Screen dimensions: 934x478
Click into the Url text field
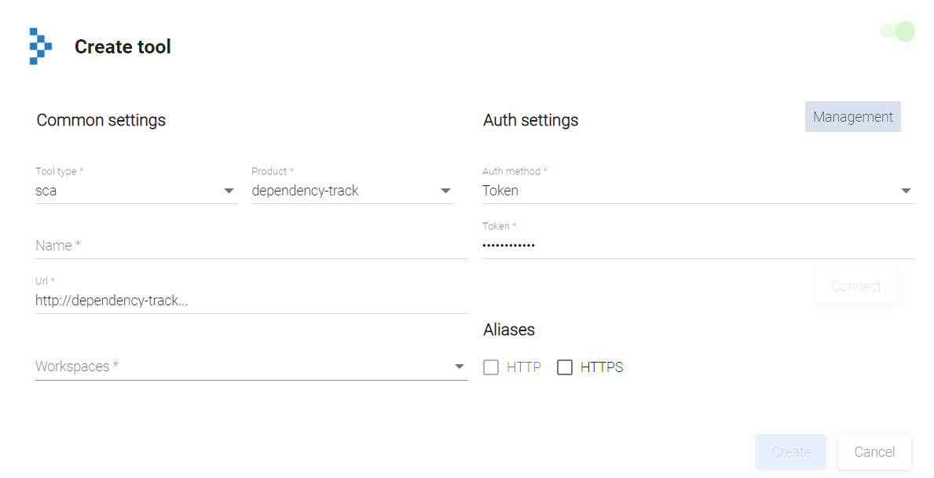(x=251, y=301)
